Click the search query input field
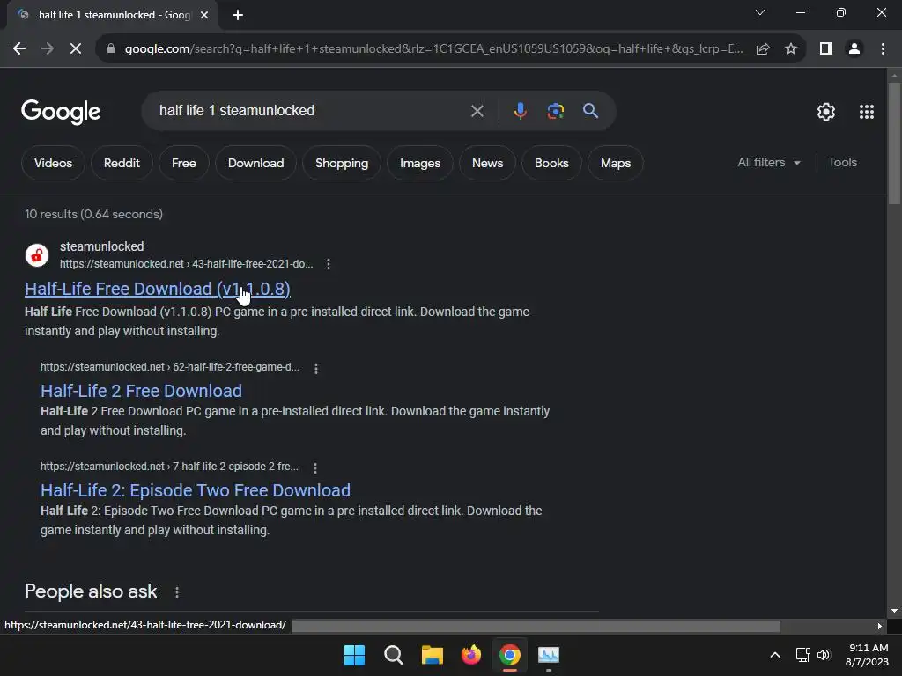 (311, 110)
